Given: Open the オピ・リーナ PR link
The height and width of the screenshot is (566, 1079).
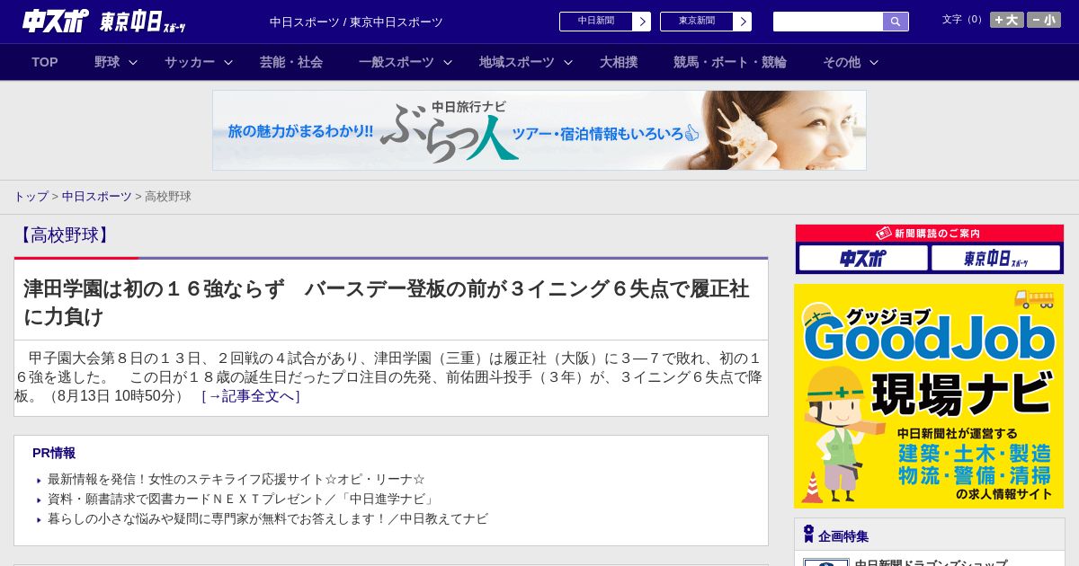Looking at the screenshot, I should click(x=236, y=480).
